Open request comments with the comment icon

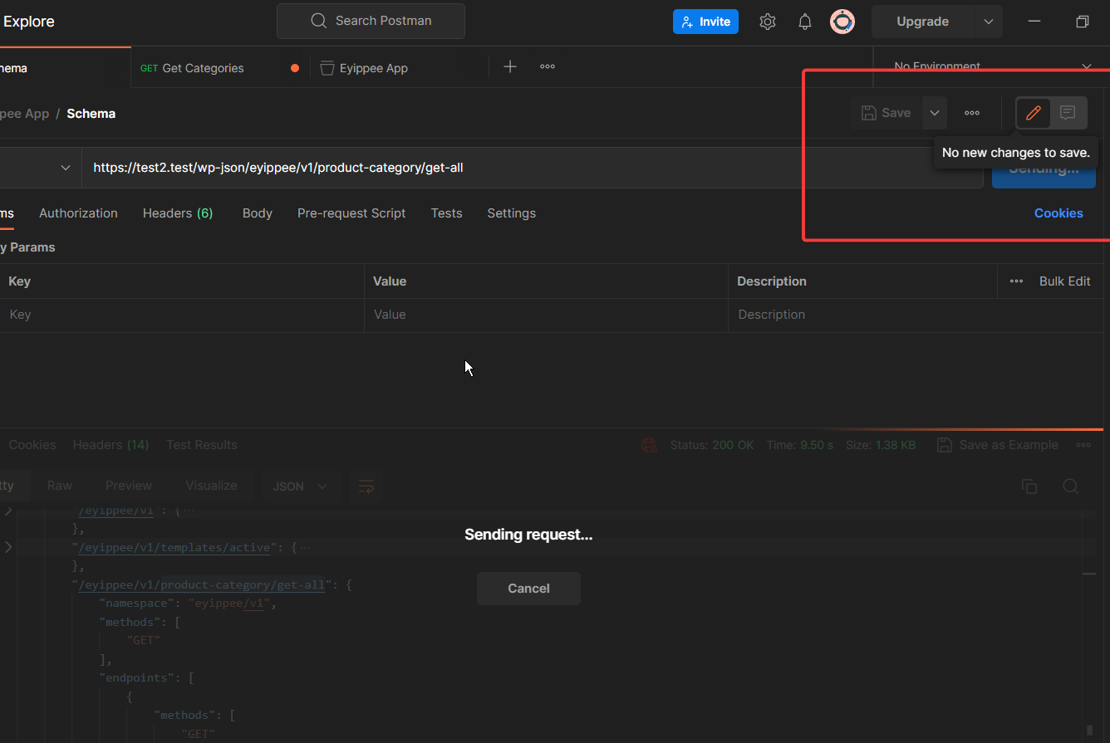pyautogui.click(x=1068, y=112)
